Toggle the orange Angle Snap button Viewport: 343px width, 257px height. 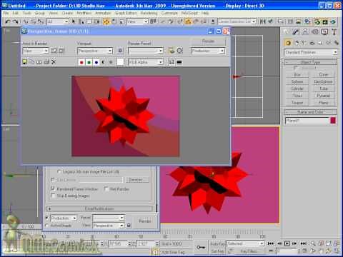click(188, 21)
